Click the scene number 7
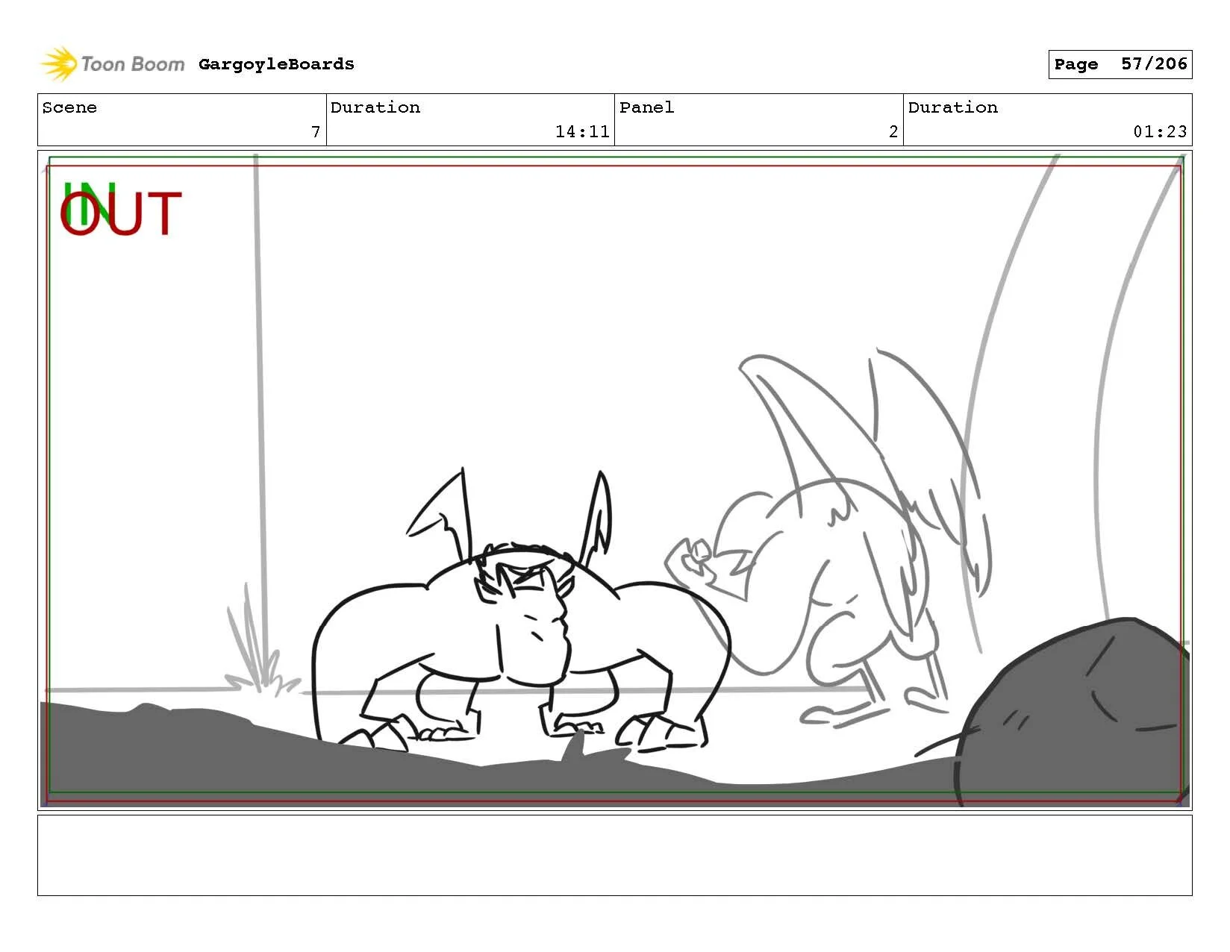1230x952 pixels. 316,132
